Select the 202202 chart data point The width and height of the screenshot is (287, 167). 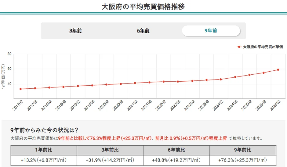coord(164,81)
